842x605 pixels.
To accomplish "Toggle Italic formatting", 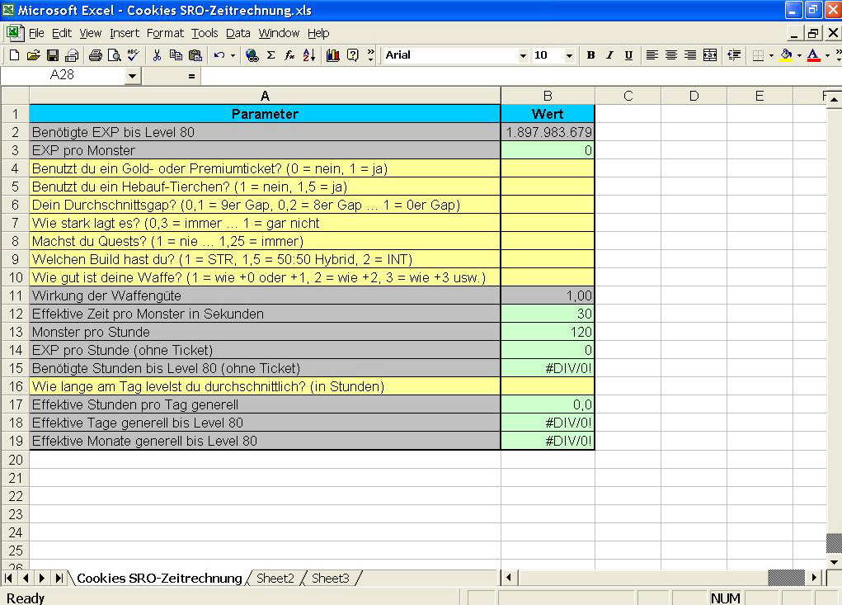I will (609, 55).
